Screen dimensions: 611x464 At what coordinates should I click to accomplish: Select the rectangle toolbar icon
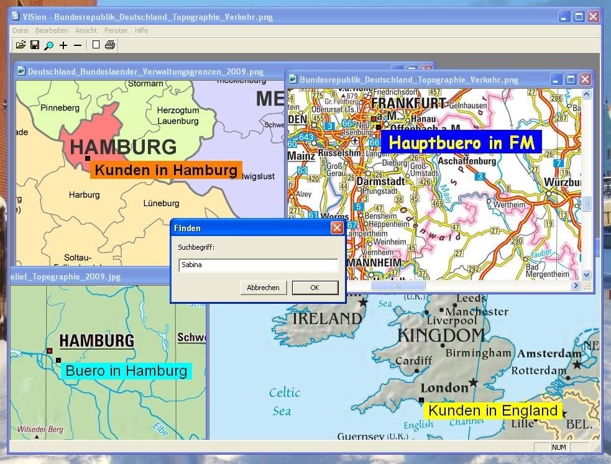point(96,45)
